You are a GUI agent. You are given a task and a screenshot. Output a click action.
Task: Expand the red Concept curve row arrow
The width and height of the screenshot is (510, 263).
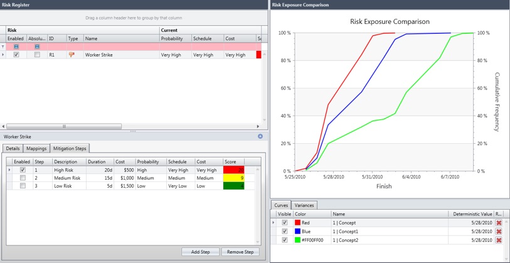click(x=274, y=223)
